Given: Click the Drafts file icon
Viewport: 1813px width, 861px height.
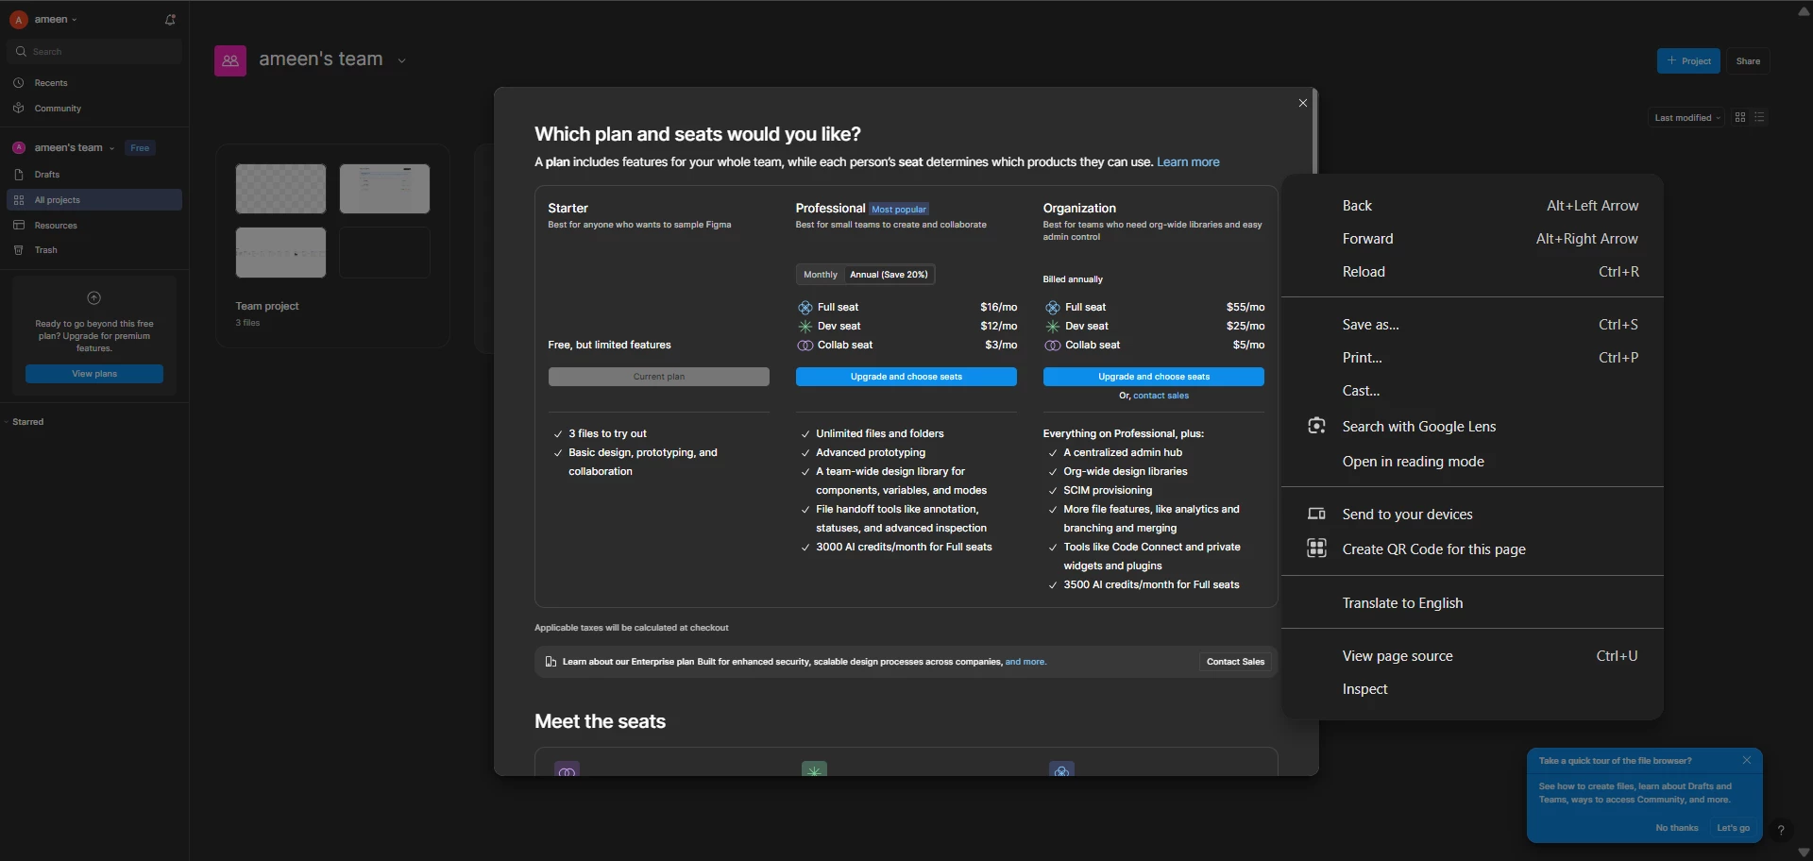Looking at the screenshot, I should 19,175.
